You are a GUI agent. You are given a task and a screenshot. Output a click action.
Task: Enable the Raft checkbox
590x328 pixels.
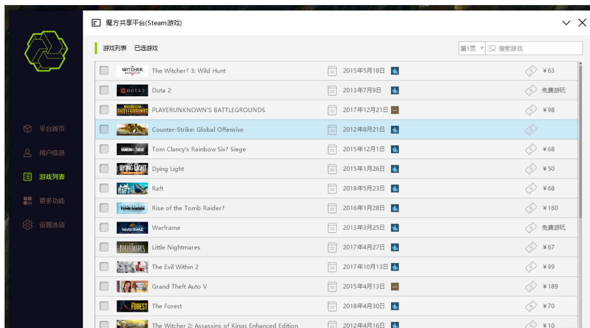pyautogui.click(x=104, y=188)
